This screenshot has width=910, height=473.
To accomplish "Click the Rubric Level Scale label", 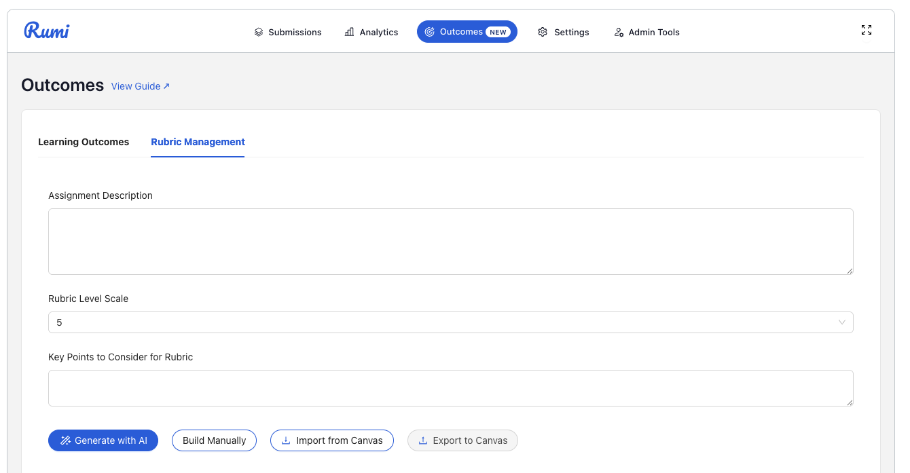I will (x=88, y=299).
